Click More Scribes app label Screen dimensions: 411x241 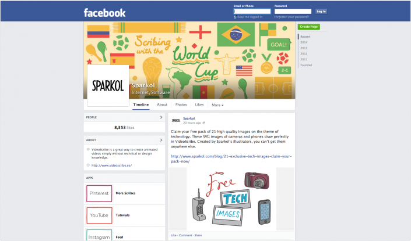(125, 193)
